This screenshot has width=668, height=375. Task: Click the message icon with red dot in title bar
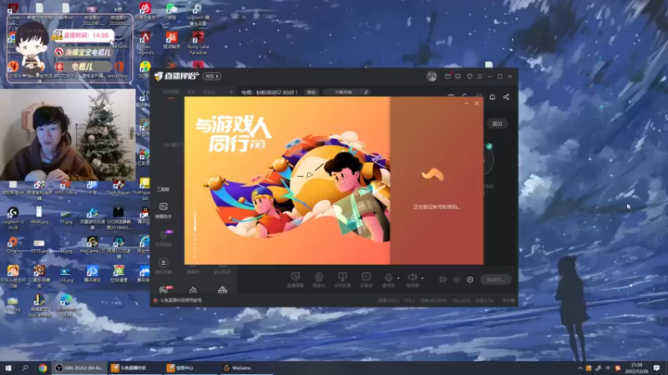[x=448, y=77]
